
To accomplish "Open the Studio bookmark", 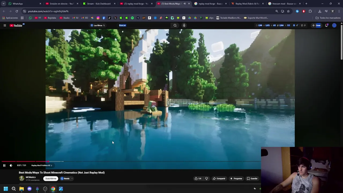I will point(65,18).
